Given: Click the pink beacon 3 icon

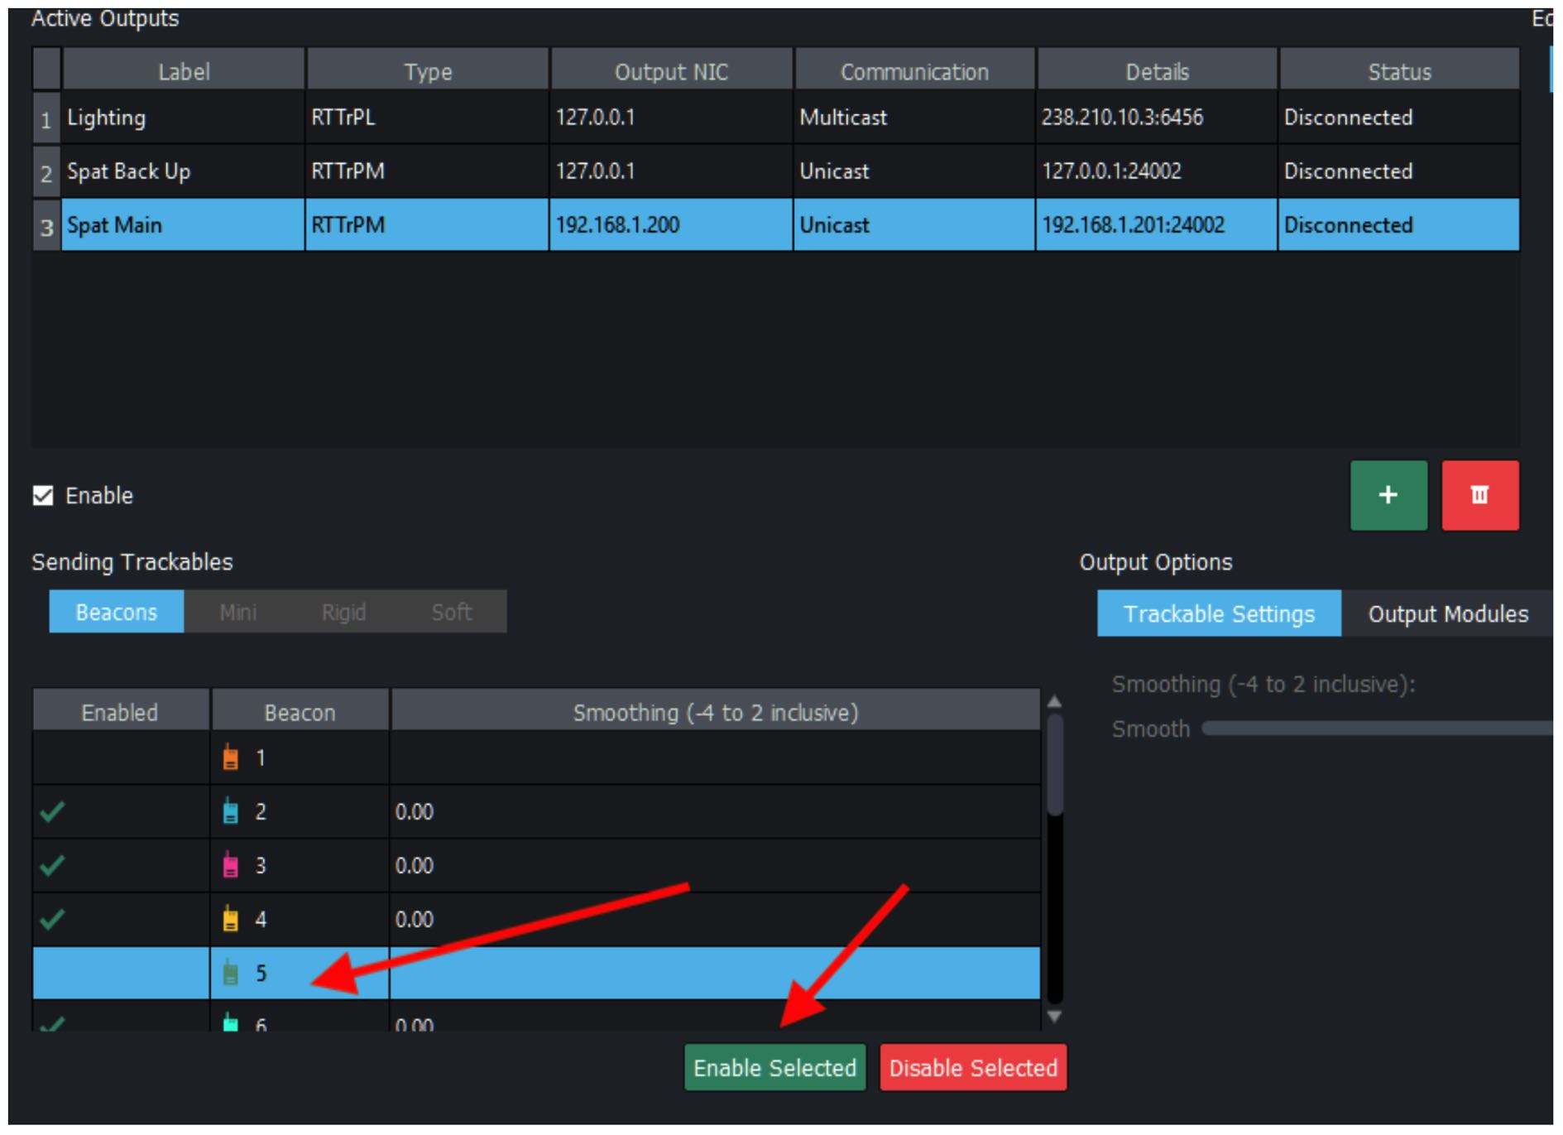Looking at the screenshot, I should [231, 865].
